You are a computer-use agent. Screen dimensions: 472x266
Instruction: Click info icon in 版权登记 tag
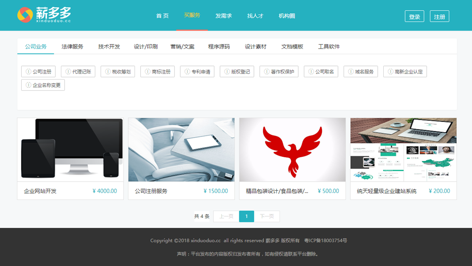click(x=227, y=72)
